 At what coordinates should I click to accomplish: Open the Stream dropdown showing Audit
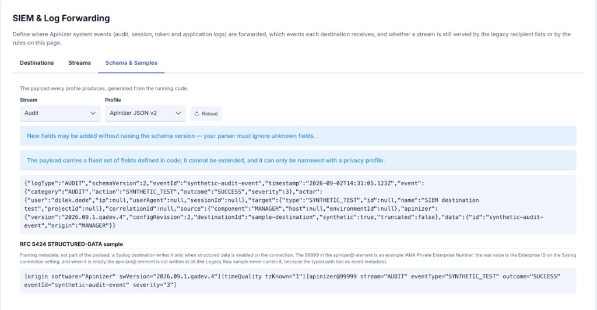[x=60, y=113]
